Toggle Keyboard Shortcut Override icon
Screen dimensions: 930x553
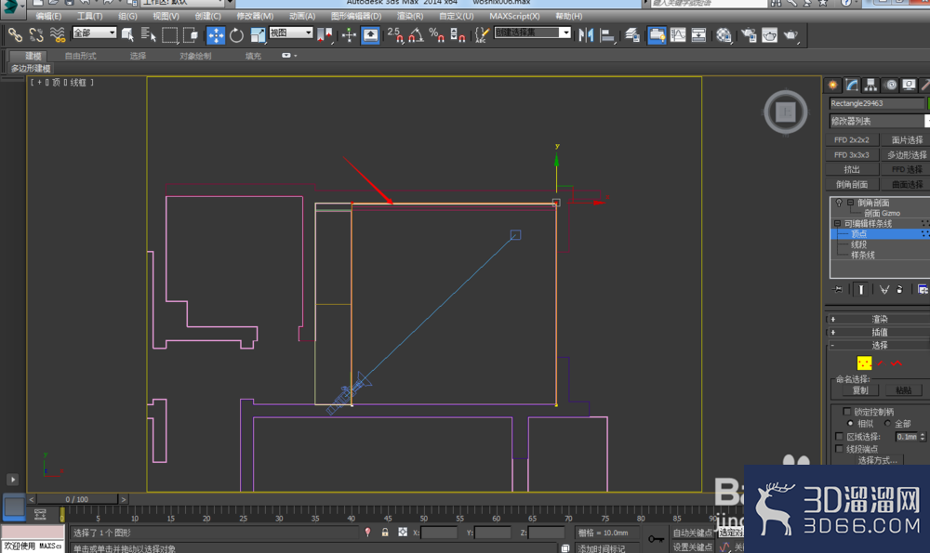tap(370, 35)
